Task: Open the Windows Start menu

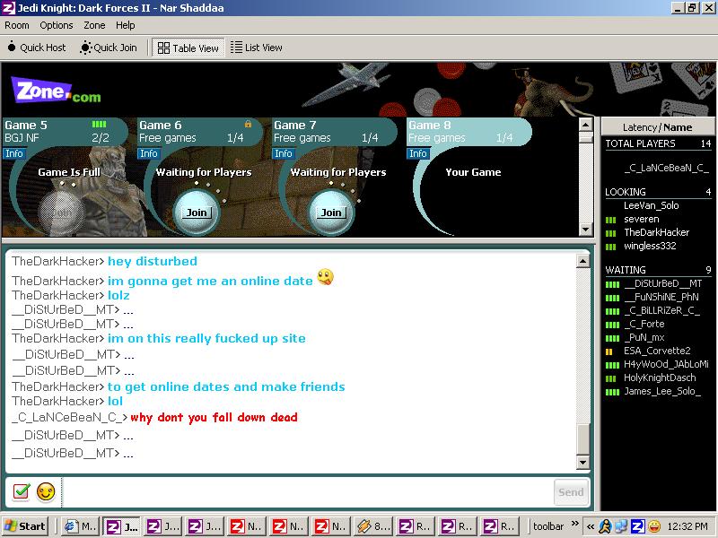Action: (x=25, y=526)
